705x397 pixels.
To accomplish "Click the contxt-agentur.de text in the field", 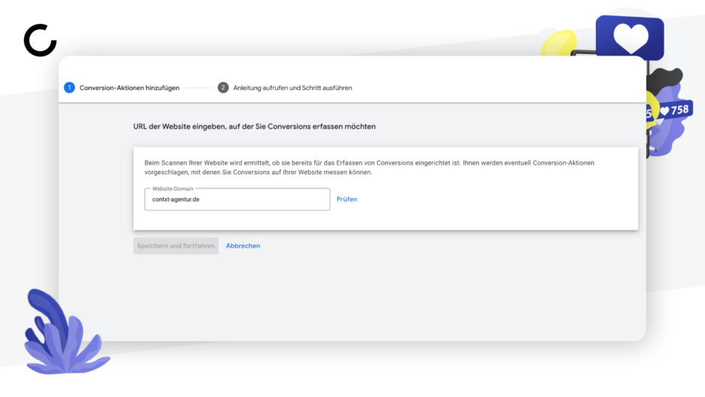I will [x=175, y=200].
